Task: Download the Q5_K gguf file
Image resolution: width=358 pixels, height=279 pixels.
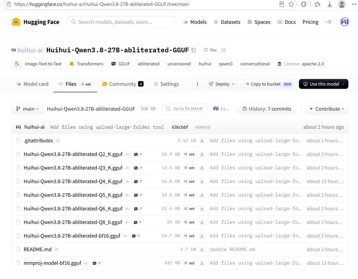Action: (x=202, y=195)
